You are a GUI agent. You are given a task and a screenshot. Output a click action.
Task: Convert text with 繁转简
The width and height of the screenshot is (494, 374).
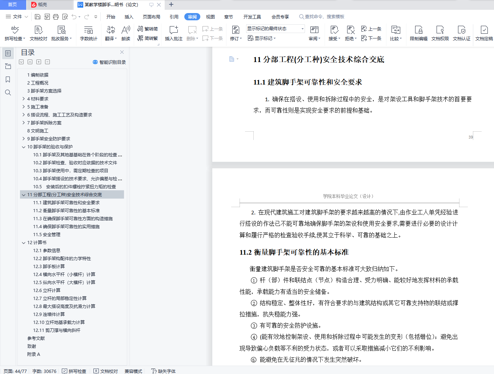coord(148,29)
